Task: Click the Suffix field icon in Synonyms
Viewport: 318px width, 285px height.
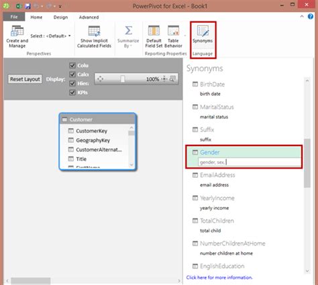Action: 195,129
